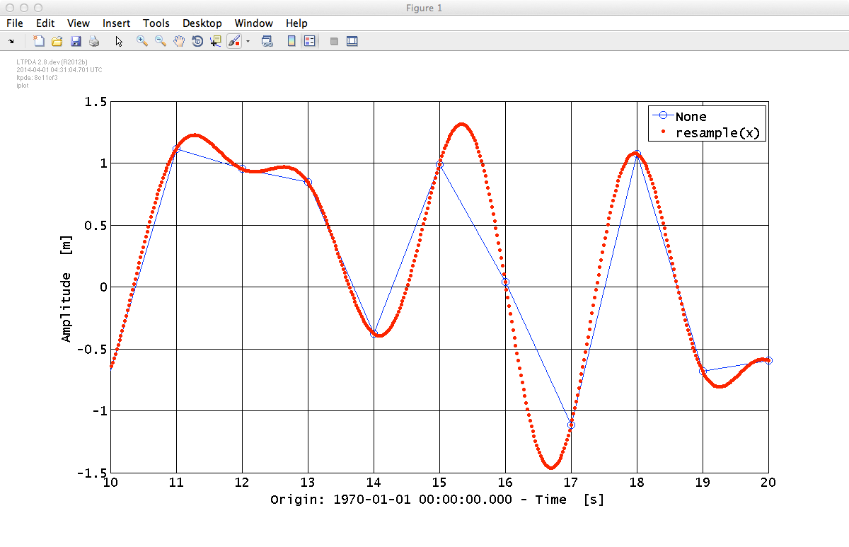Click the 'Figure 1' window title
Image resolution: width=849 pixels, height=547 pixels.
424,8
